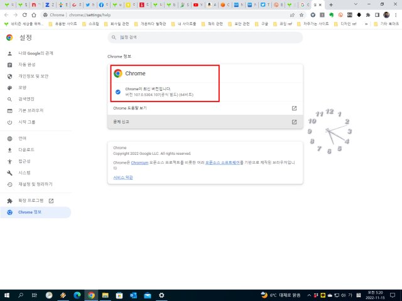
Task: Open the 내 사이트들 bookmark folder
Action: (x=183, y=24)
